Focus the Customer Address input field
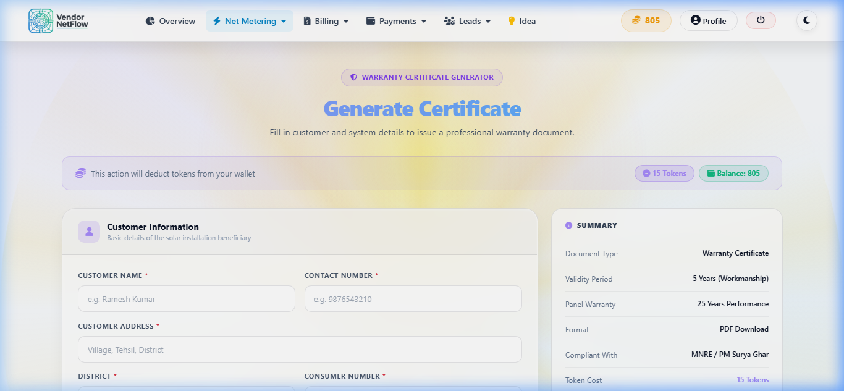 click(300, 350)
